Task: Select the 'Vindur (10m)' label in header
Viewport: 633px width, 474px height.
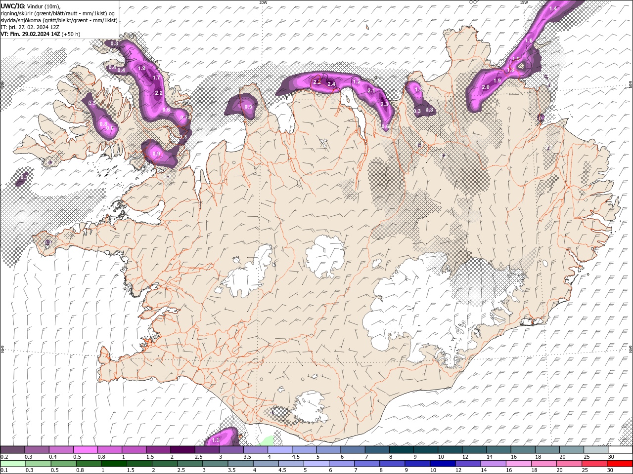Action: 43,6
